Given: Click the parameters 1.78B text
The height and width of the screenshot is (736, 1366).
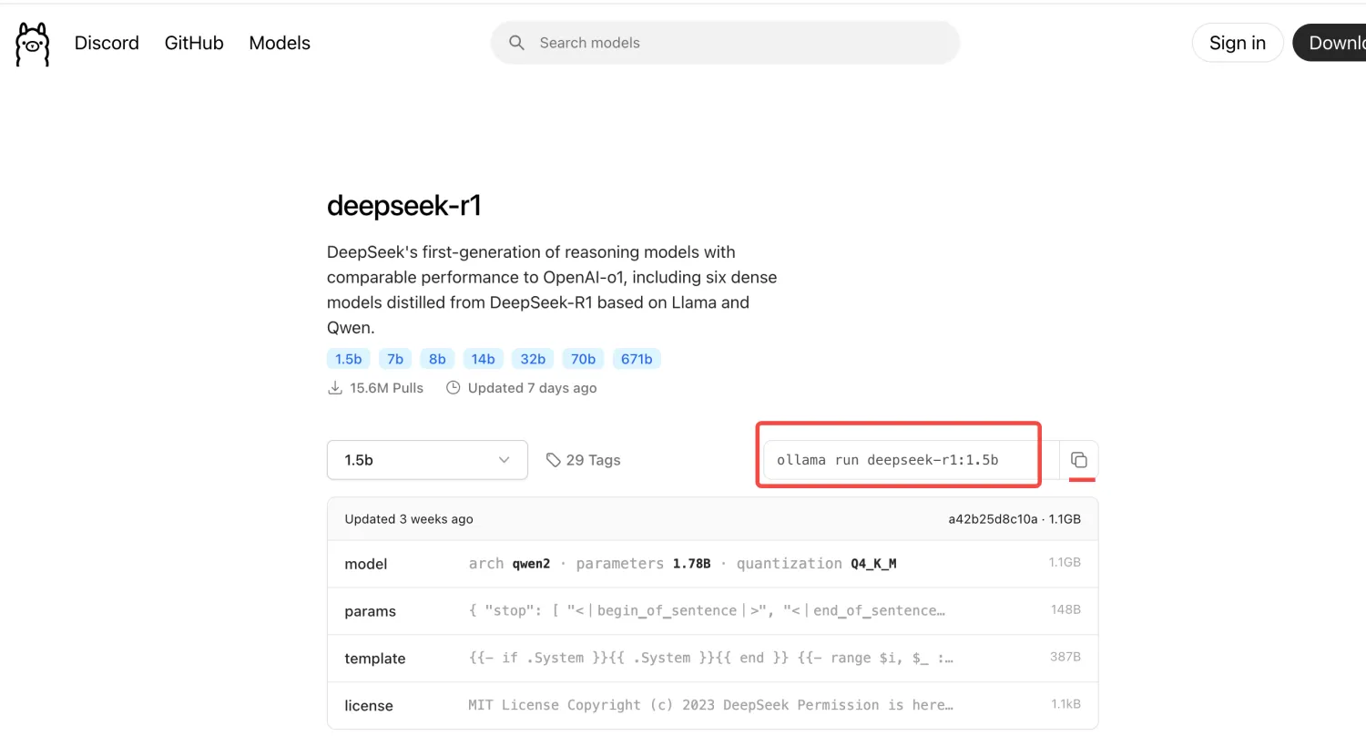Looking at the screenshot, I should click(x=643, y=563).
